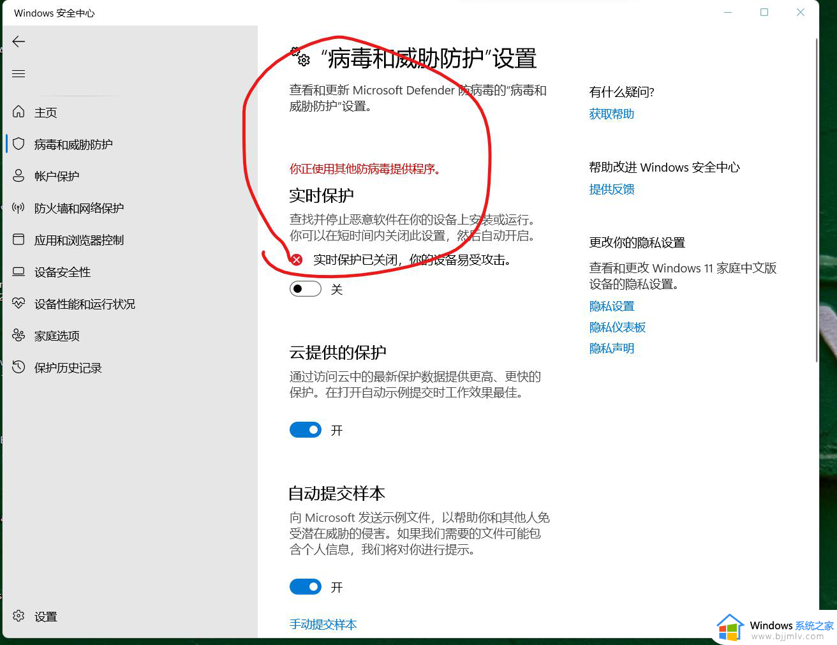Click the home icon beside 主页

[x=19, y=112]
